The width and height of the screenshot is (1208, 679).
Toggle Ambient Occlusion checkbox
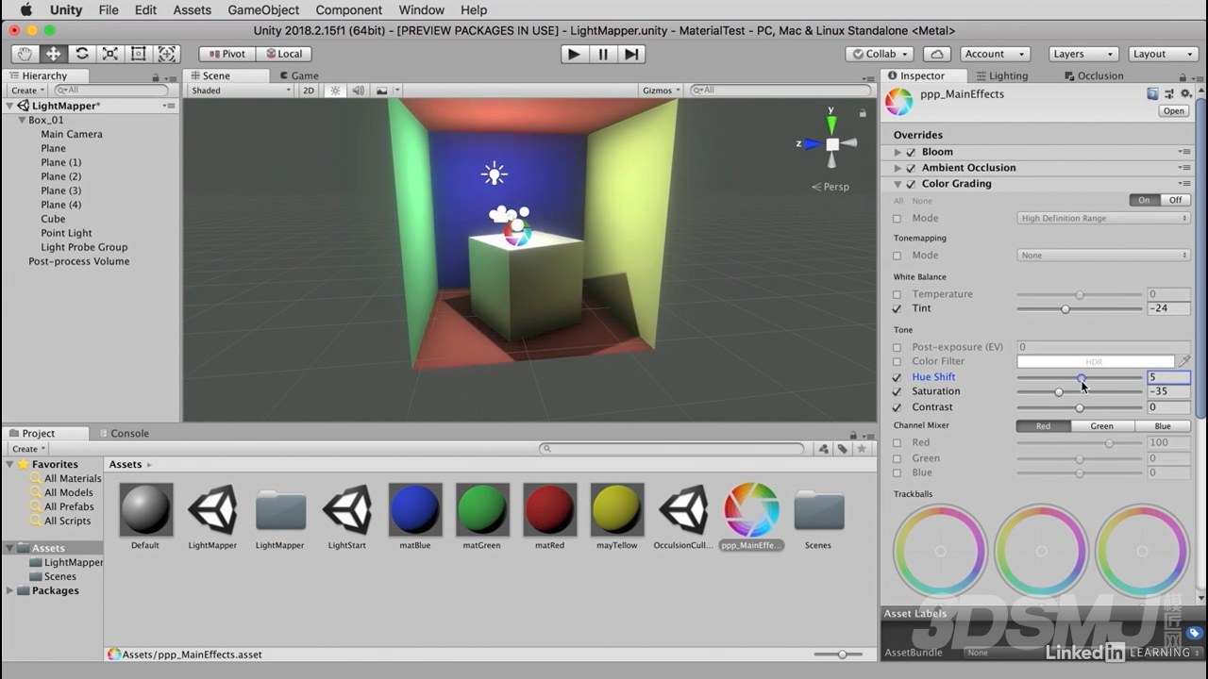pyautogui.click(x=911, y=168)
